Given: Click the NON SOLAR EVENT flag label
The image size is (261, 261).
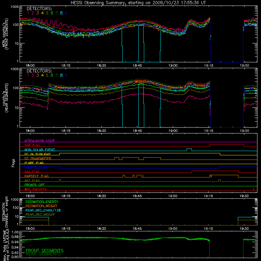Looking at the screenshot, I should pyautogui.click(x=39, y=150).
